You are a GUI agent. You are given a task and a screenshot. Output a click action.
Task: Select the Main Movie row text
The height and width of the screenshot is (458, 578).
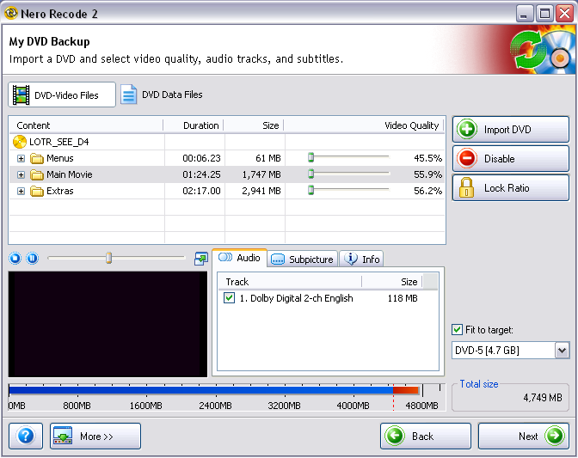pos(70,174)
